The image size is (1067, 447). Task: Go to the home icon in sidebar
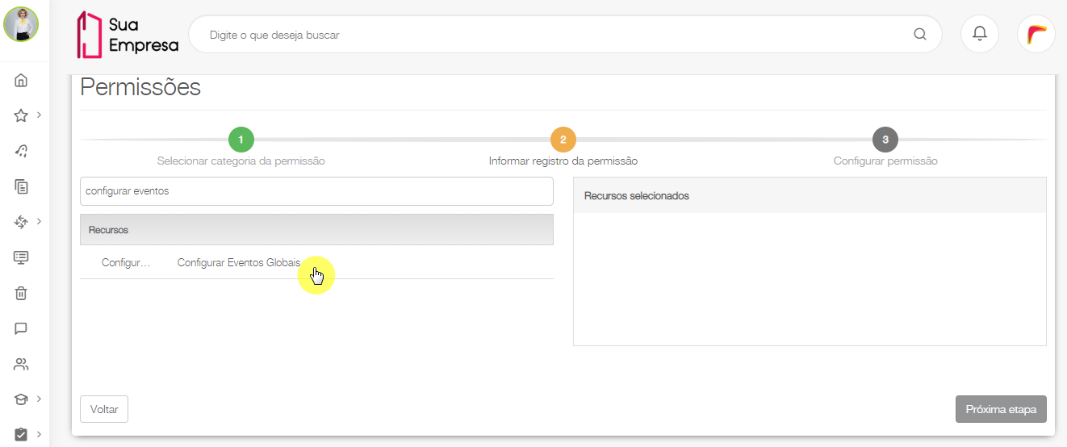tap(21, 80)
